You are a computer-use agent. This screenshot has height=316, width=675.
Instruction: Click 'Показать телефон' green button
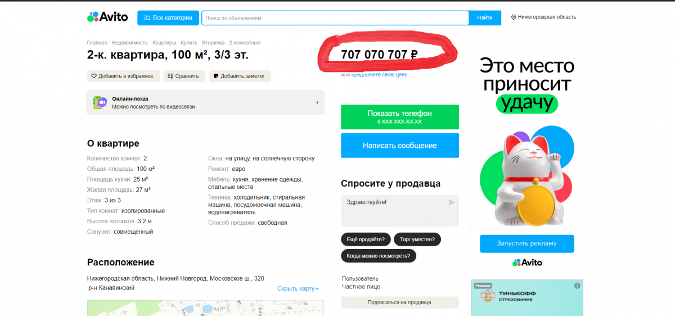click(x=400, y=117)
